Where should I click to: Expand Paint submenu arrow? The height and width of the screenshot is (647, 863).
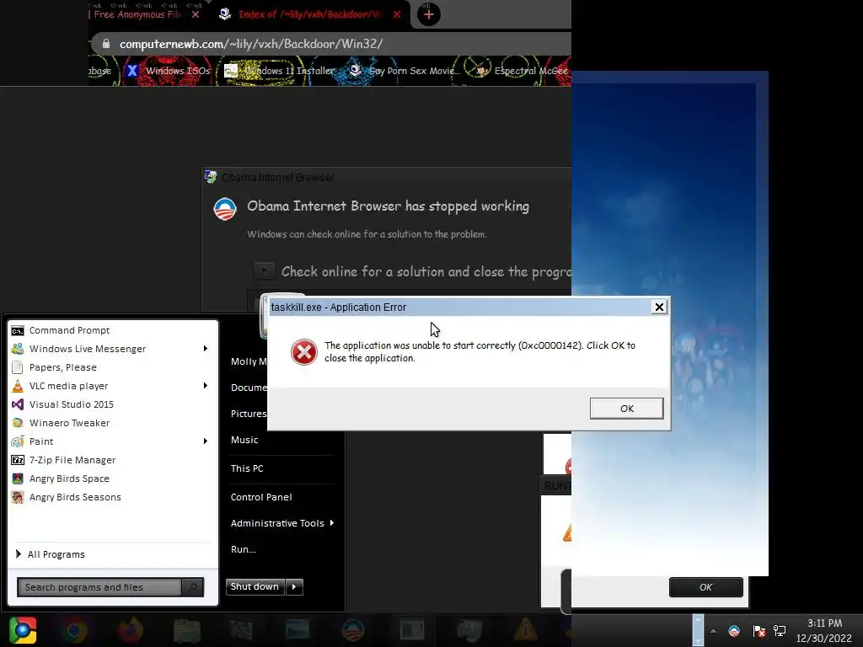tap(206, 441)
